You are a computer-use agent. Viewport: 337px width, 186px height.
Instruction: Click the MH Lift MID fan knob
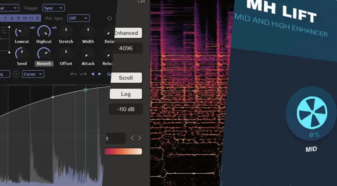[x=312, y=113]
